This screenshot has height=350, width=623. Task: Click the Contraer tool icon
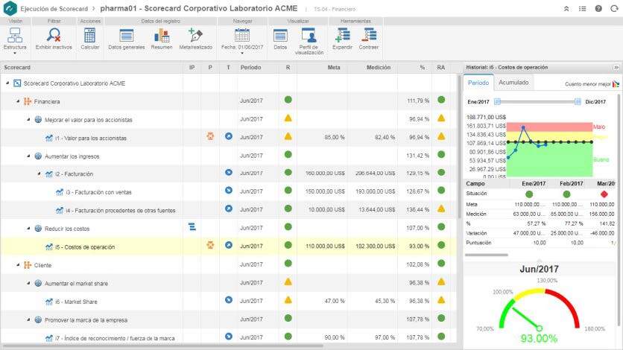point(368,35)
